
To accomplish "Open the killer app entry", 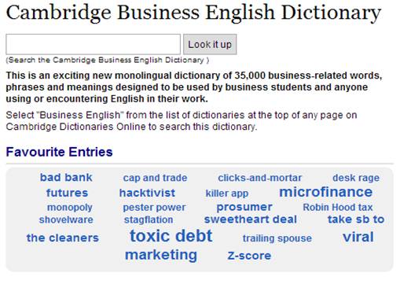I will [x=227, y=194].
